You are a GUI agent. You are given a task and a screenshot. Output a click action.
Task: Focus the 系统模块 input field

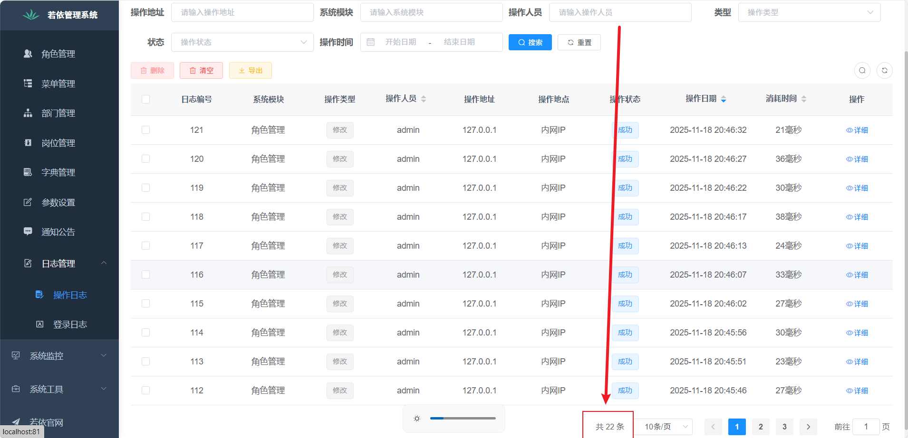431,12
